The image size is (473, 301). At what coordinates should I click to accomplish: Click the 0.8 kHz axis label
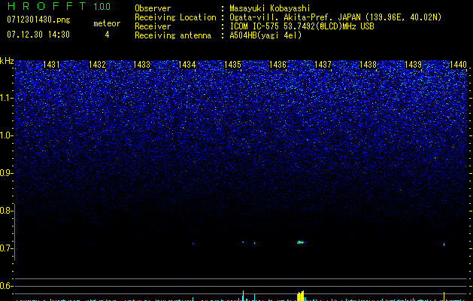pyautogui.click(x=6, y=211)
